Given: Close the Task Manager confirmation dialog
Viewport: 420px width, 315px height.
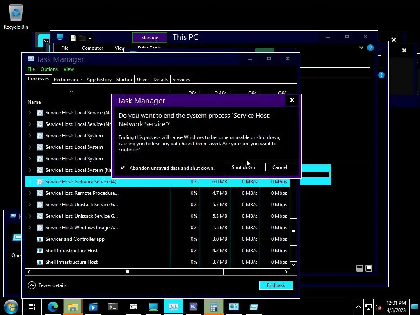Looking at the screenshot, I should pyautogui.click(x=292, y=100).
